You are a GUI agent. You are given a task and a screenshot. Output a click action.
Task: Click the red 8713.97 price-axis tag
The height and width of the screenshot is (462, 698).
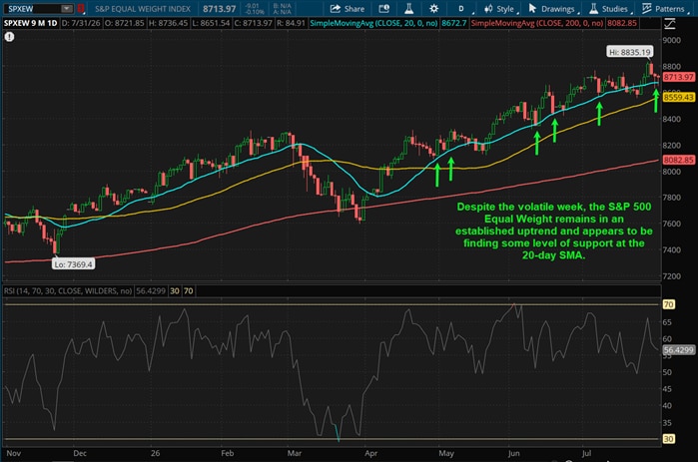(678, 77)
